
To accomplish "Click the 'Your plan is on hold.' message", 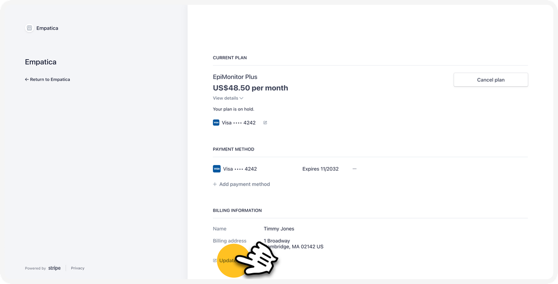I will (x=233, y=110).
